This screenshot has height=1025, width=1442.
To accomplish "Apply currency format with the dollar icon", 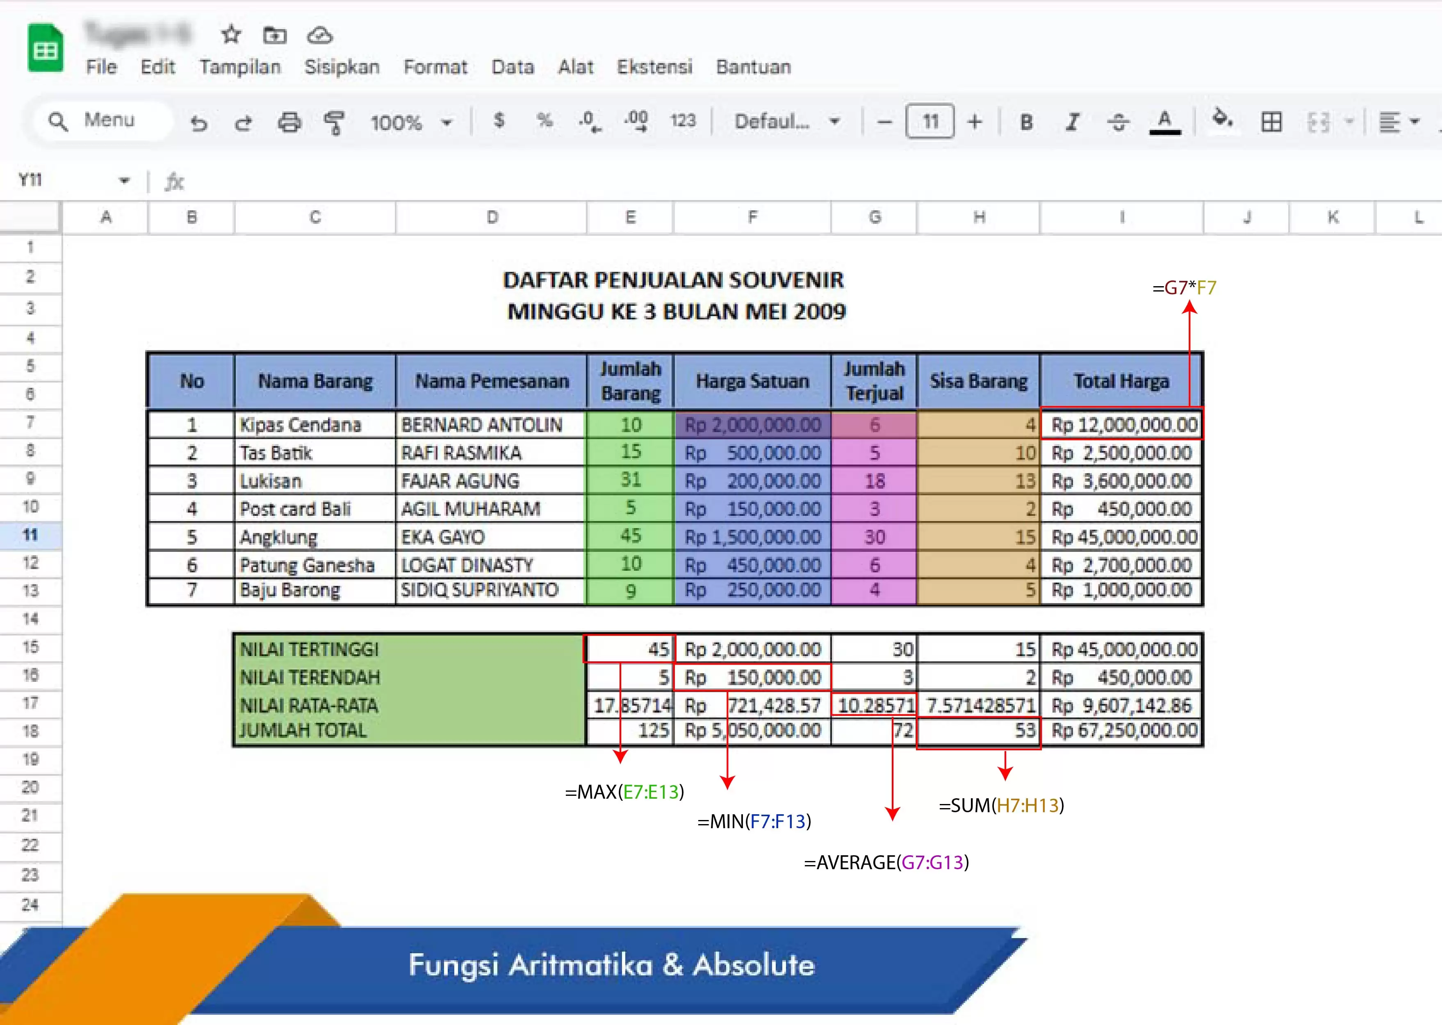I will click(499, 121).
